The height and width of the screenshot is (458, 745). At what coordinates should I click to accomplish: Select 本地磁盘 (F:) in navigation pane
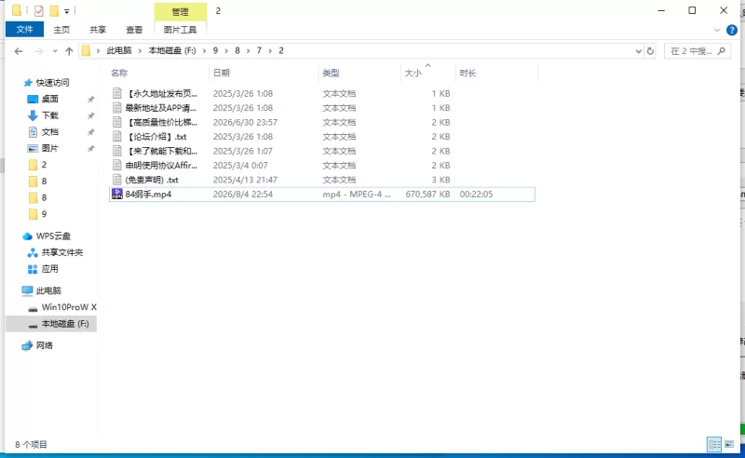click(64, 324)
